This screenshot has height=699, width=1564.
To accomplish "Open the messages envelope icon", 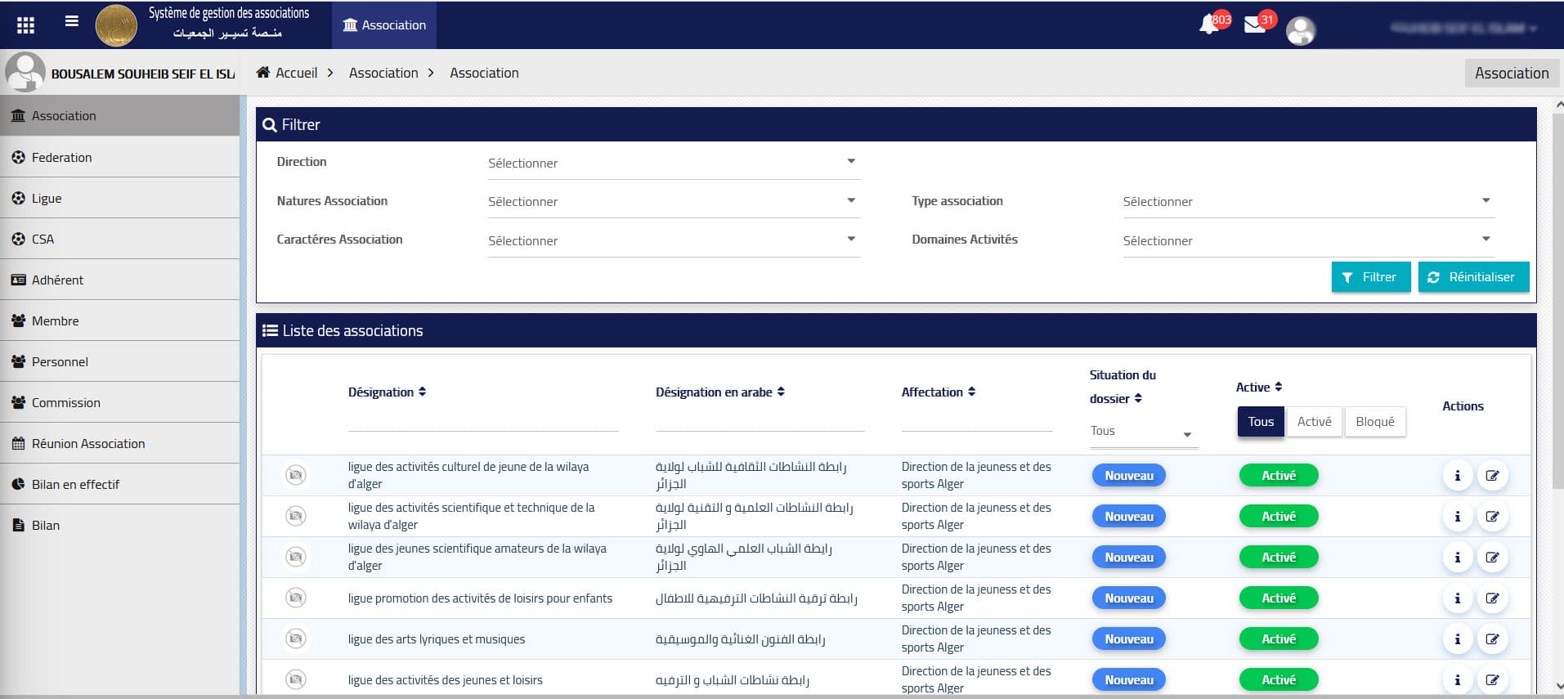I will [x=1254, y=25].
